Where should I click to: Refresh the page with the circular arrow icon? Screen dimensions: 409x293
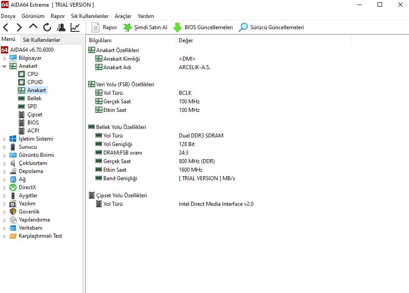tap(47, 27)
